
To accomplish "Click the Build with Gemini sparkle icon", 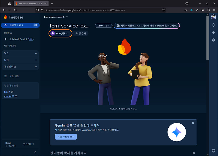I will pos(5,39).
